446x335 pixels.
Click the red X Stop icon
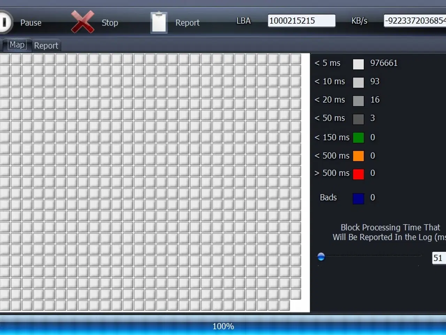83,22
